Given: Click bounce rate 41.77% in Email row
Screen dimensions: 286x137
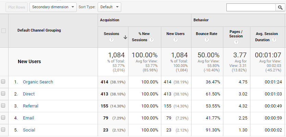Looking at the screenshot, I should point(213,118).
